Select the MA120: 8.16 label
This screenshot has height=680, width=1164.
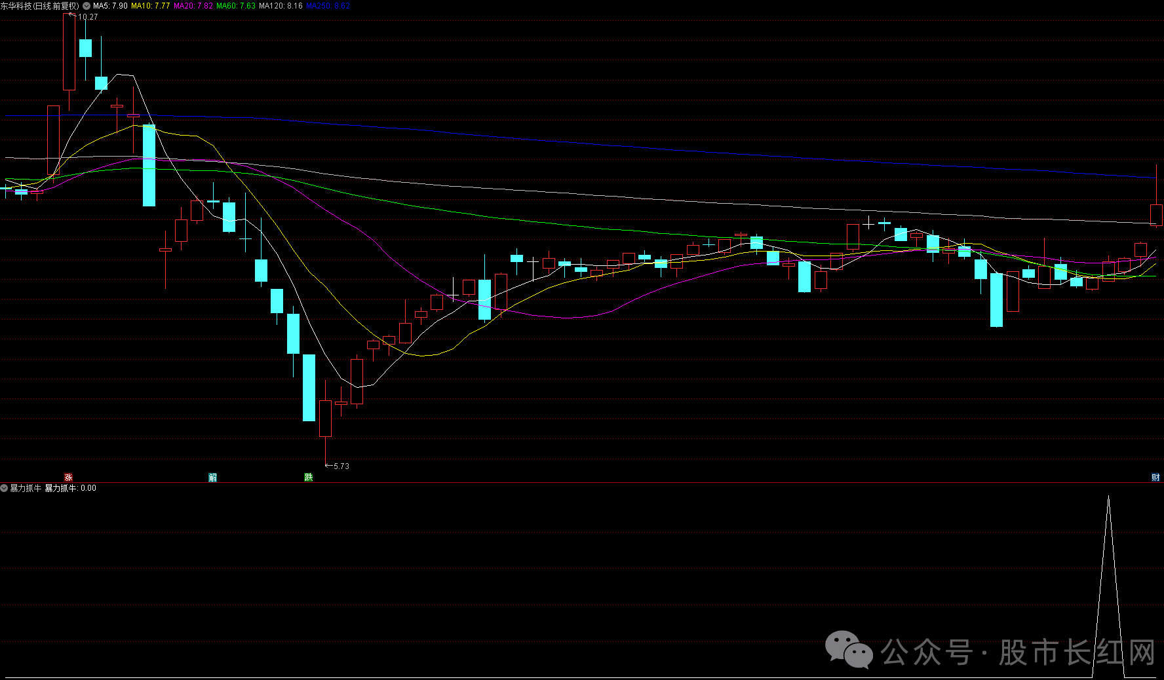[281, 6]
